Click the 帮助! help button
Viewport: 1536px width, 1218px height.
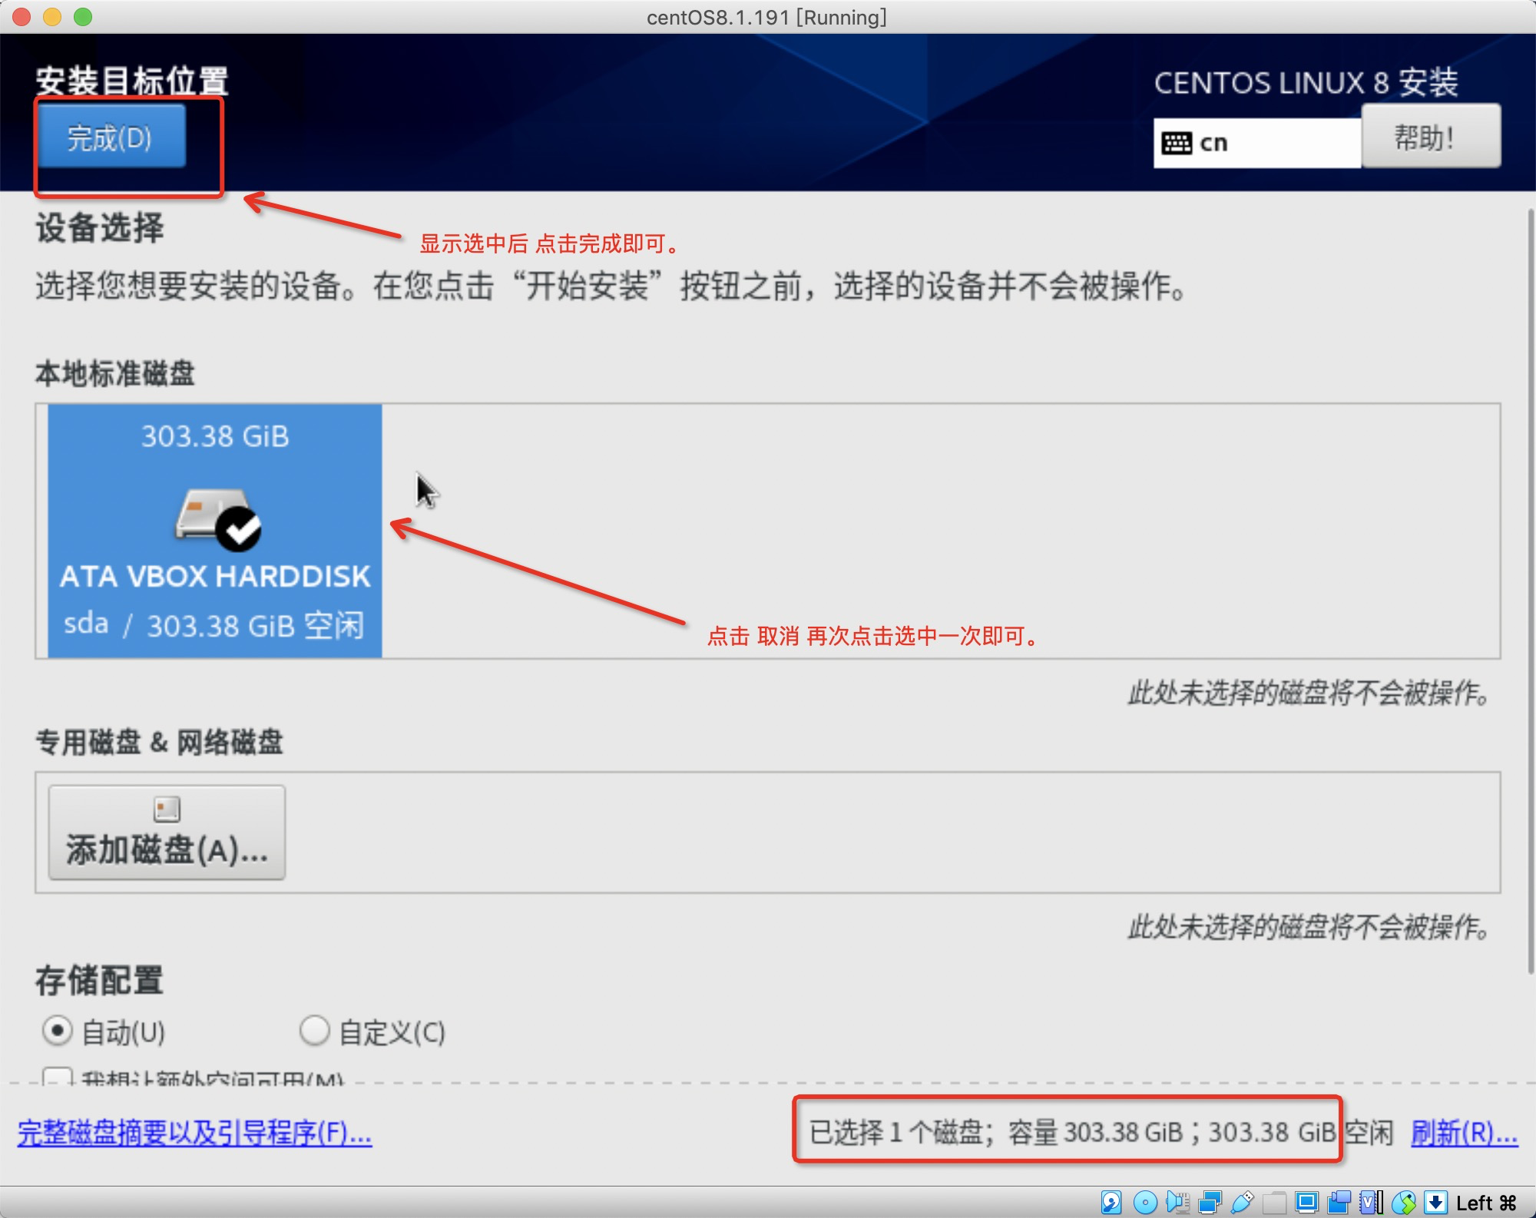coord(1431,138)
